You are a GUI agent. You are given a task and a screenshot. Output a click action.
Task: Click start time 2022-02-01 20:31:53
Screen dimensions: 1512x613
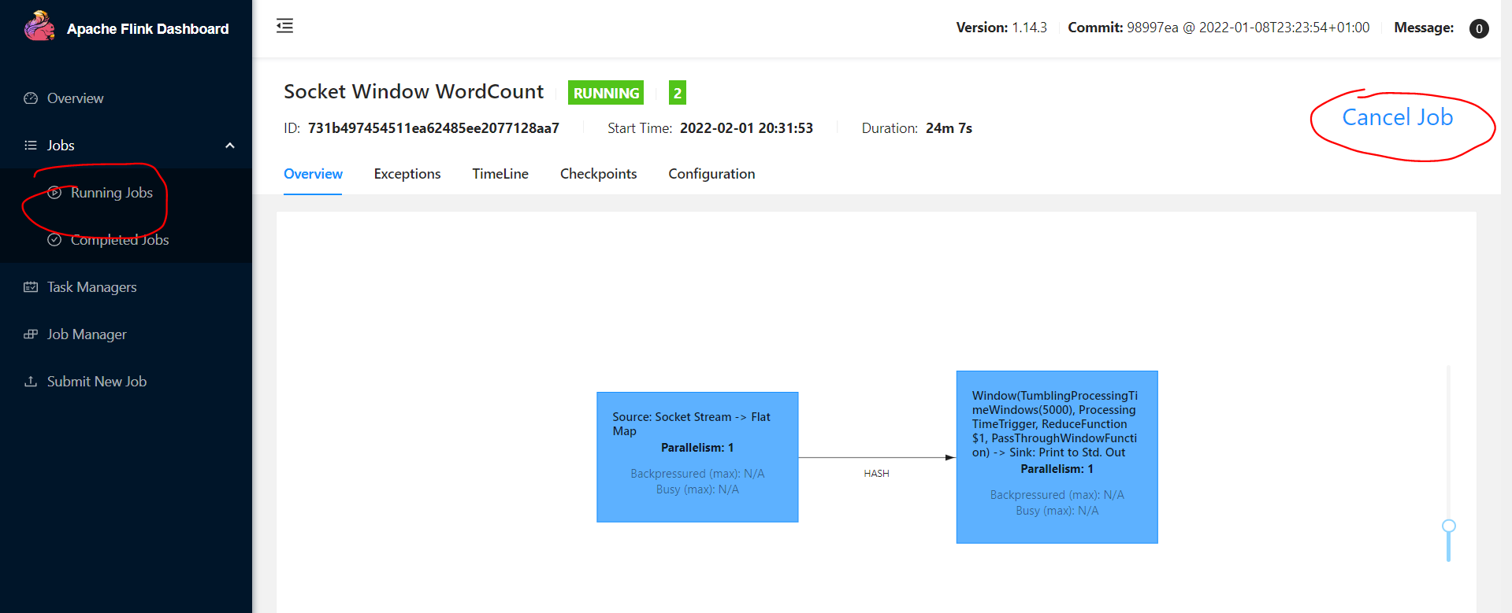click(x=746, y=128)
